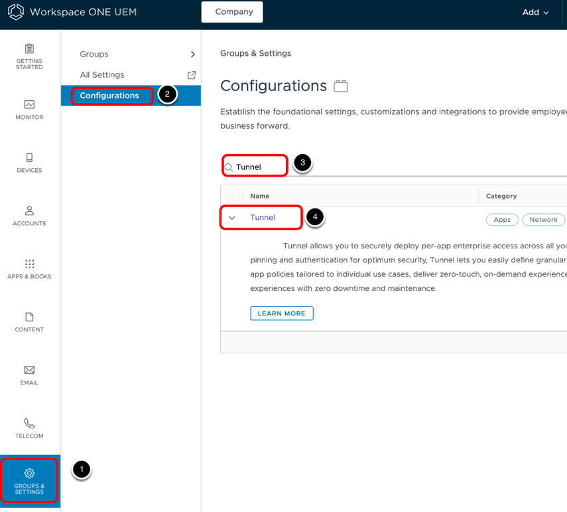Open the Tunnel configuration link
This screenshot has height=512, width=567.
pyautogui.click(x=263, y=218)
